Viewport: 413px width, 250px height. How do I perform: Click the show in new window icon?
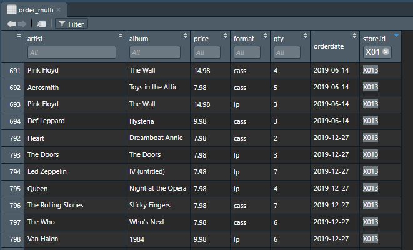coord(41,24)
